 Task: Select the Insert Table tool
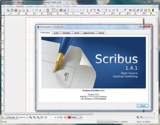click(68, 10)
